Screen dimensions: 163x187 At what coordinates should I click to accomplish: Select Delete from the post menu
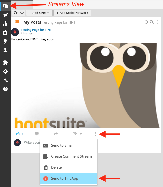[69, 167]
